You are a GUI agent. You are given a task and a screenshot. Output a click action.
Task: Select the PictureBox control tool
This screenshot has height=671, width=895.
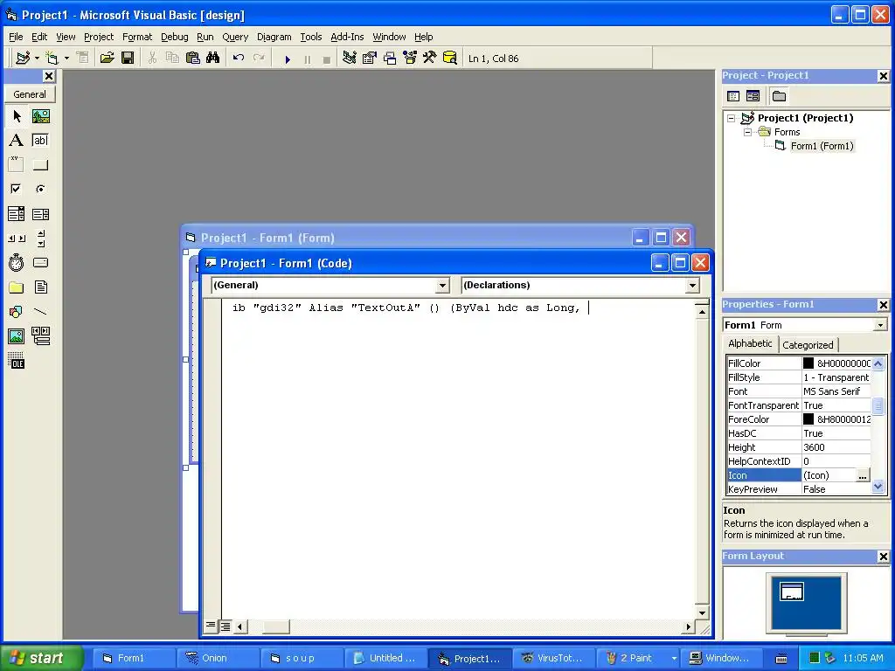[40, 116]
